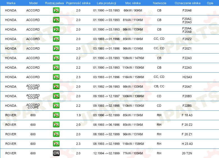
Task: Click the Lata produkcji column header
Action: click(106, 3)
